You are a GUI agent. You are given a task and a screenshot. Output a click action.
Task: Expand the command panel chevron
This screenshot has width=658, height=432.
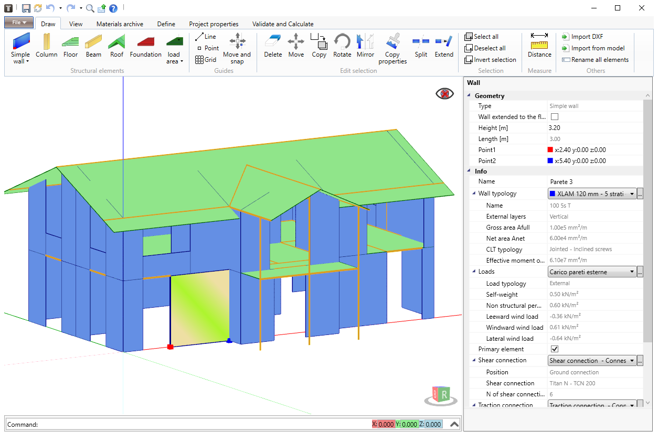(454, 424)
